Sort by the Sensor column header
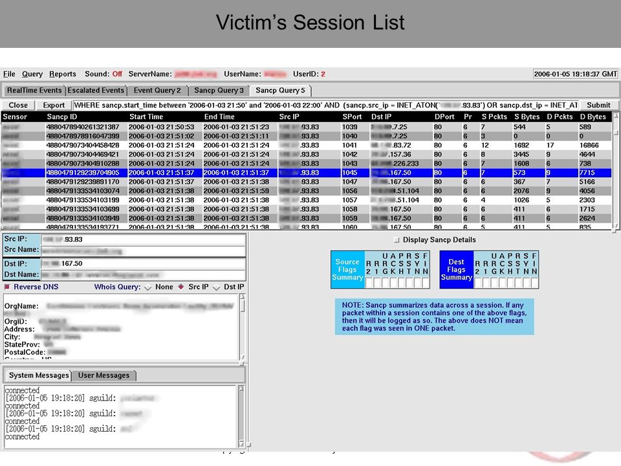 [x=15, y=117]
